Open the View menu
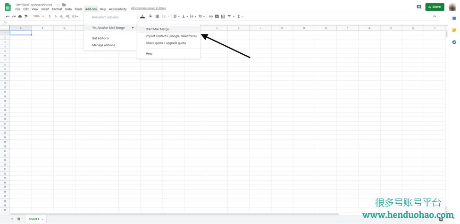This screenshot has width=460, height=224. (x=35, y=9)
